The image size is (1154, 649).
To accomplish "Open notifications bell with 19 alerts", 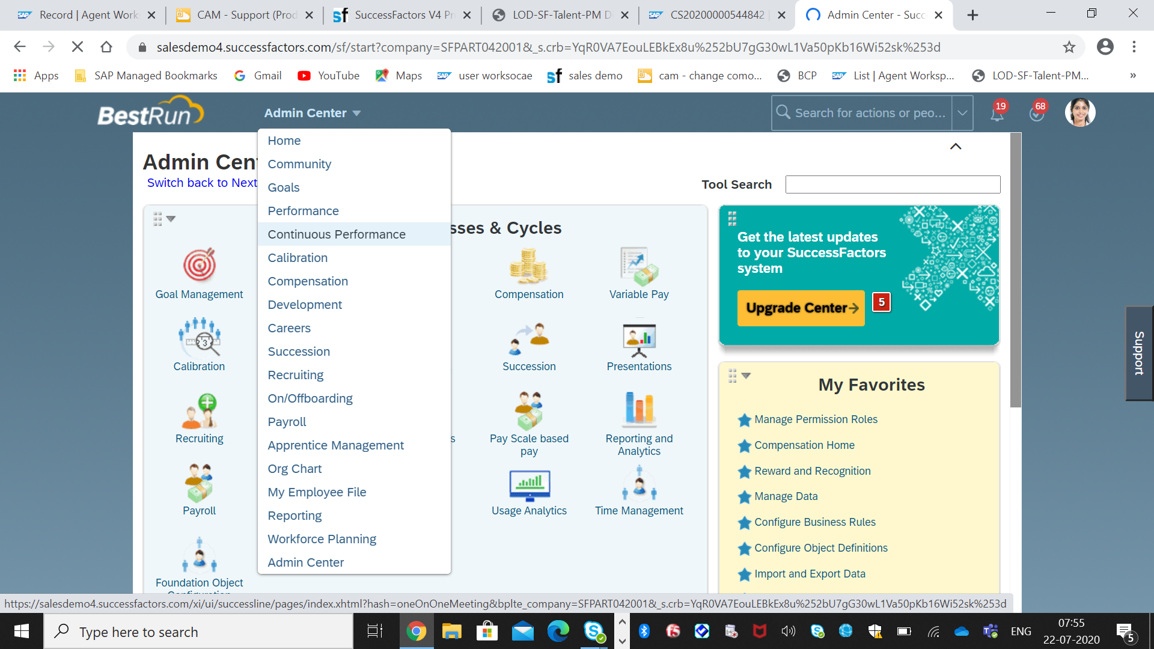I will [x=997, y=112].
